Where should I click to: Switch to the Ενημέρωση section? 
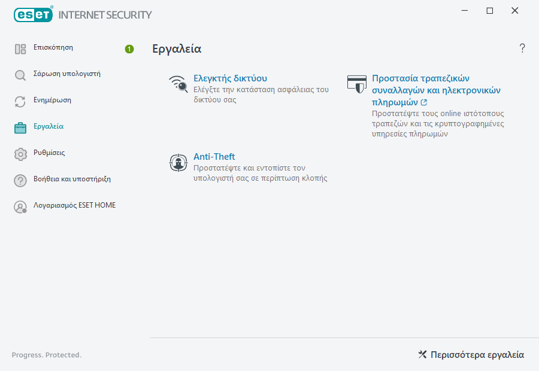pos(52,101)
